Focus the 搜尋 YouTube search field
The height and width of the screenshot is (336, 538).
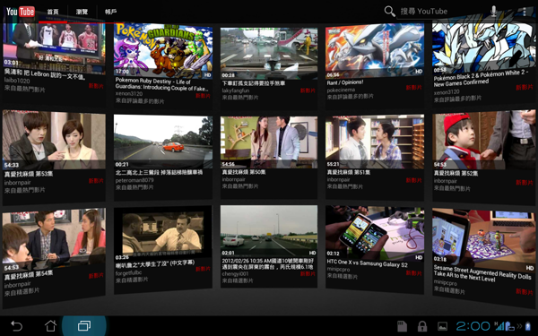click(x=441, y=12)
